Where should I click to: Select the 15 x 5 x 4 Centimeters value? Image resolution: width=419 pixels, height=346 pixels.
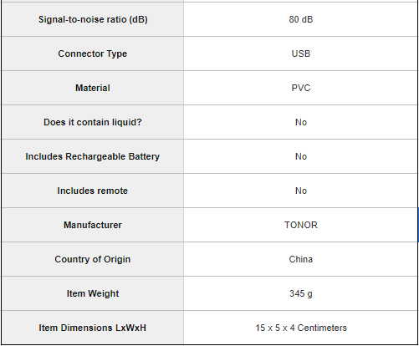point(301,328)
